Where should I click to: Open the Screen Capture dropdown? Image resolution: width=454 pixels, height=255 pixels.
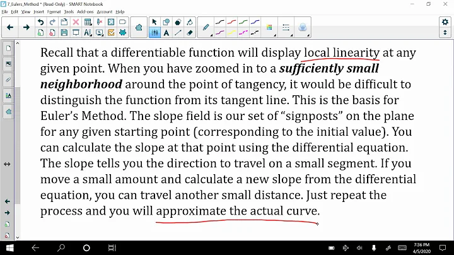[100, 32]
